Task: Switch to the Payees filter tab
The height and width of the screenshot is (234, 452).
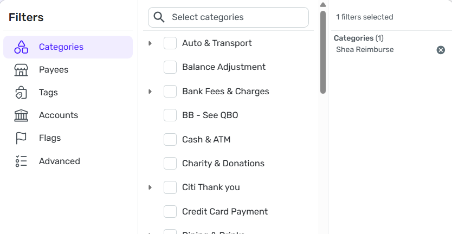Action: (54, 70)
